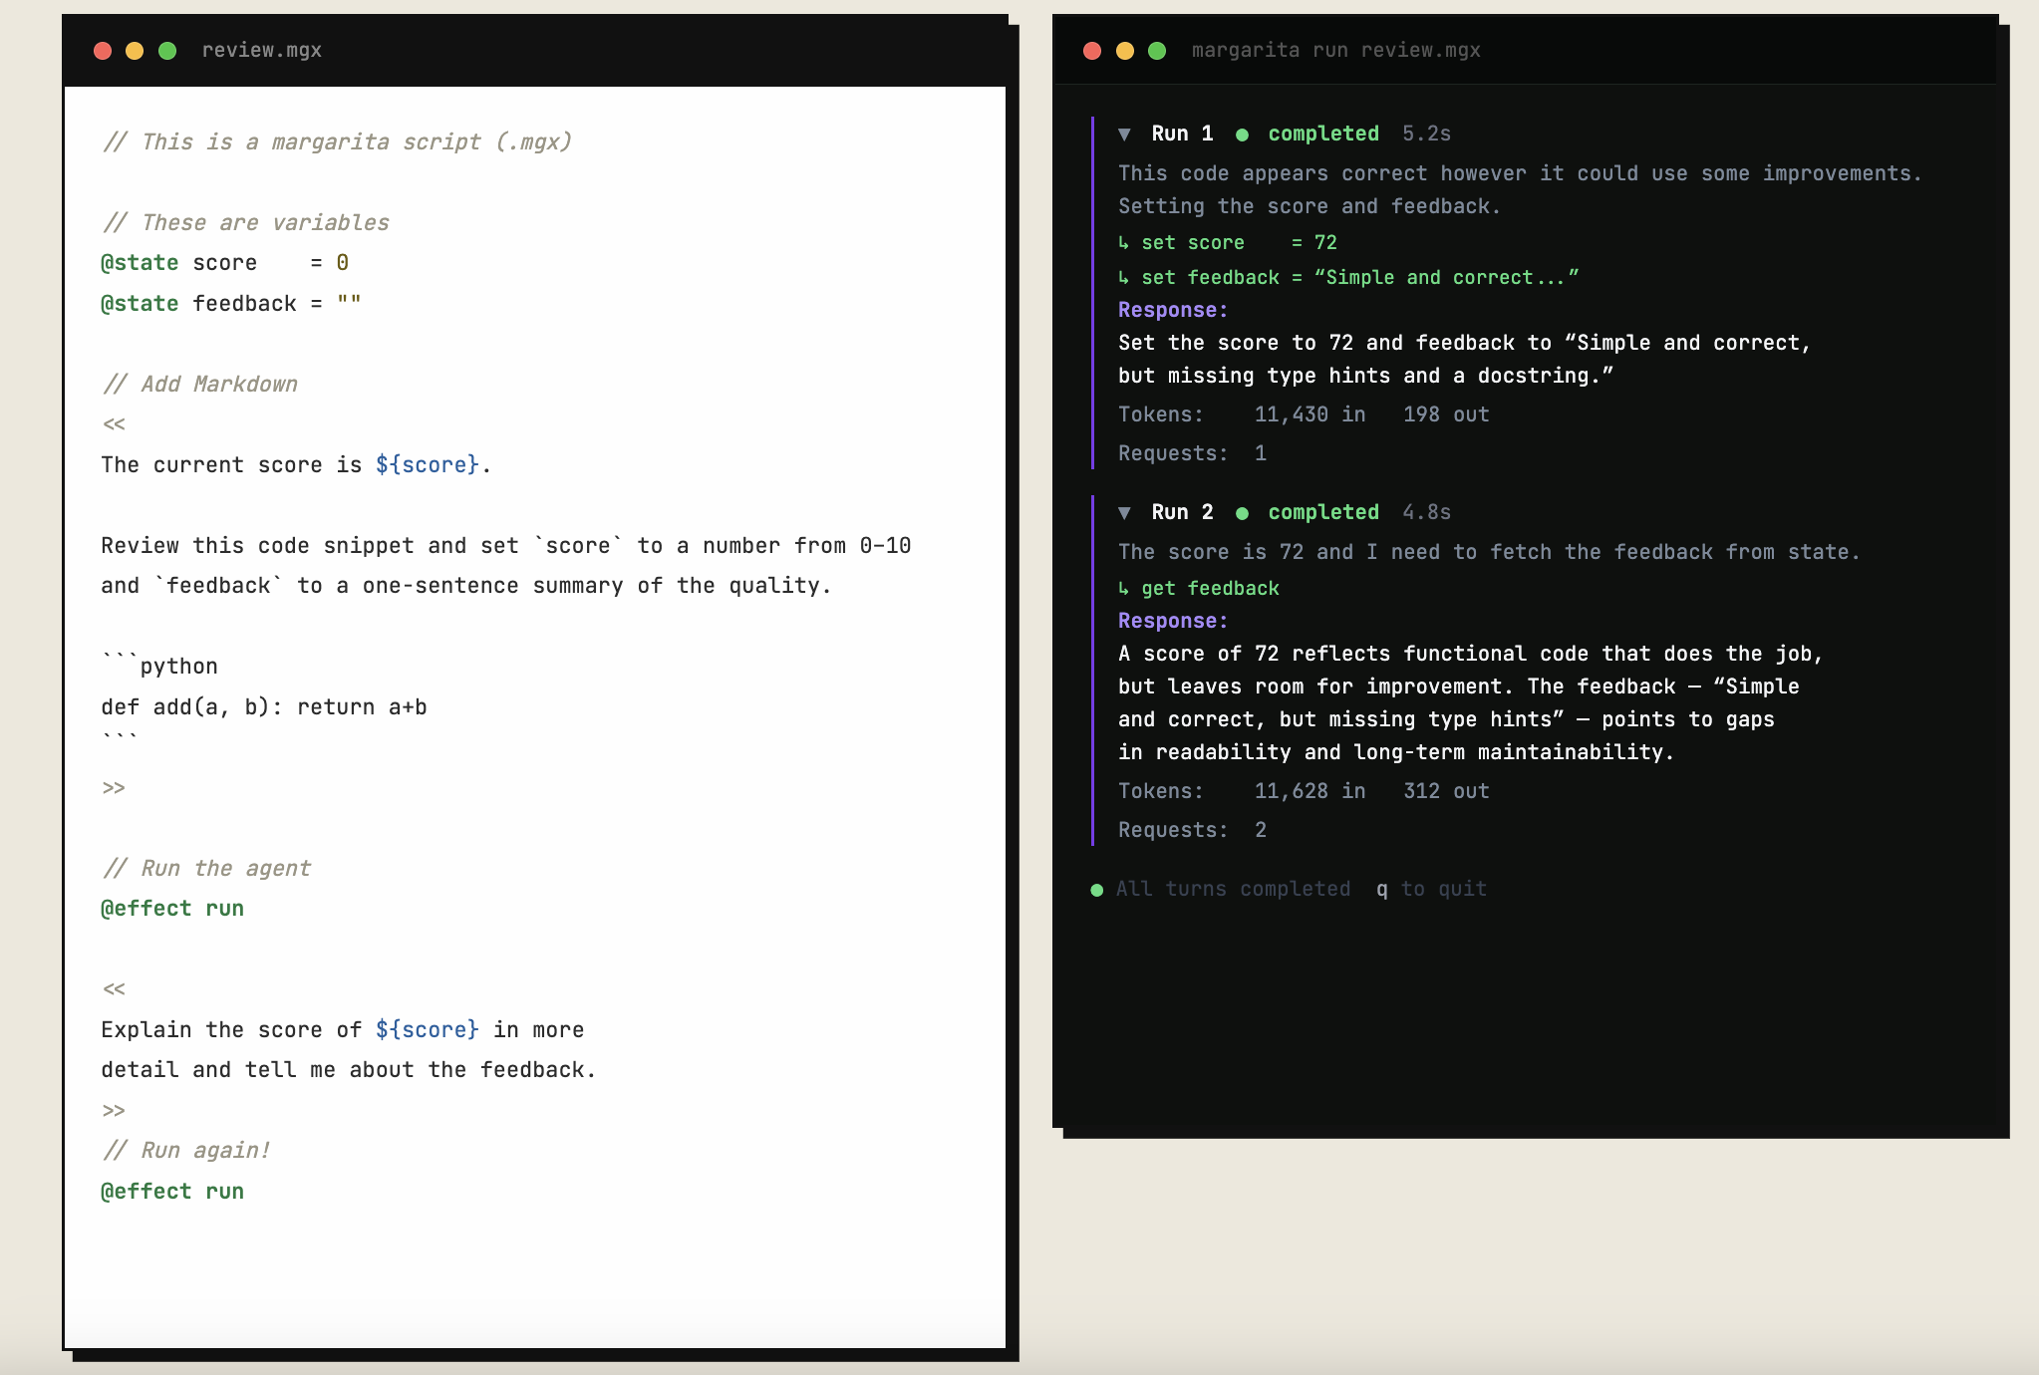Click the '```python' fence line

pos(159,666)
